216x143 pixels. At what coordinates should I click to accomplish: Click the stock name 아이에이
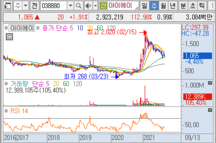point(120,6)
